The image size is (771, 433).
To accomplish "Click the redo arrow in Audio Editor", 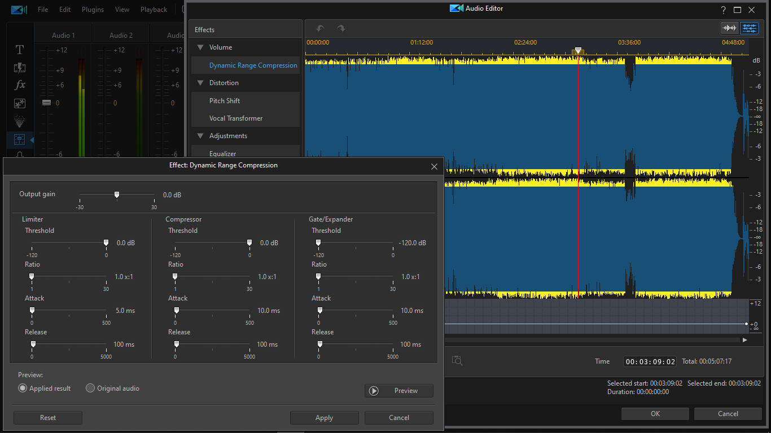I will click(341, 28).
